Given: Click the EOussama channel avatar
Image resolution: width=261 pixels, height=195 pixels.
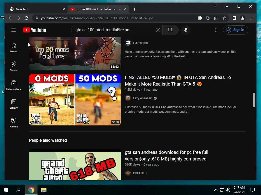Looking at the screenshot, I should (128, 43).
